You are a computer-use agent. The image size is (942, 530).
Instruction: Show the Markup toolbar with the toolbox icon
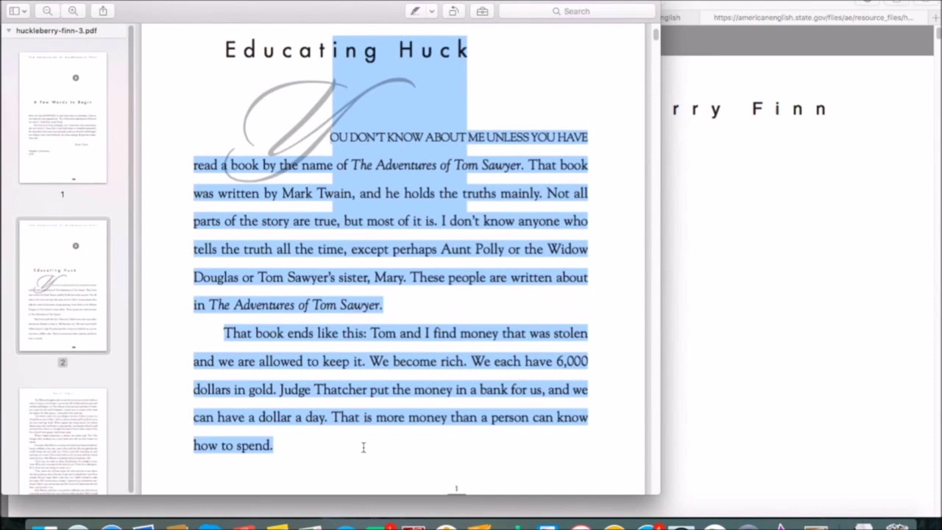tap(482, 11)
